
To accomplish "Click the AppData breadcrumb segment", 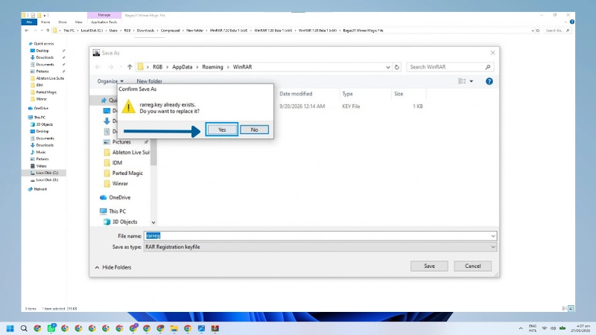I will 182,67.
